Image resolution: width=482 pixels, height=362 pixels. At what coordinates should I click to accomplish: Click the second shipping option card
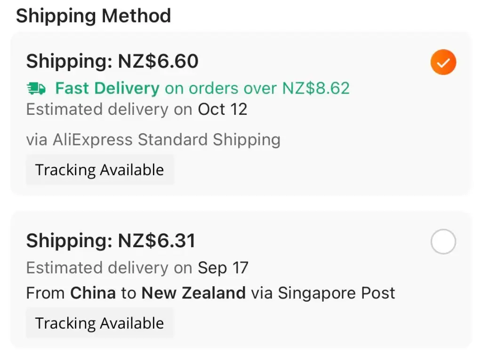(241, 282)
